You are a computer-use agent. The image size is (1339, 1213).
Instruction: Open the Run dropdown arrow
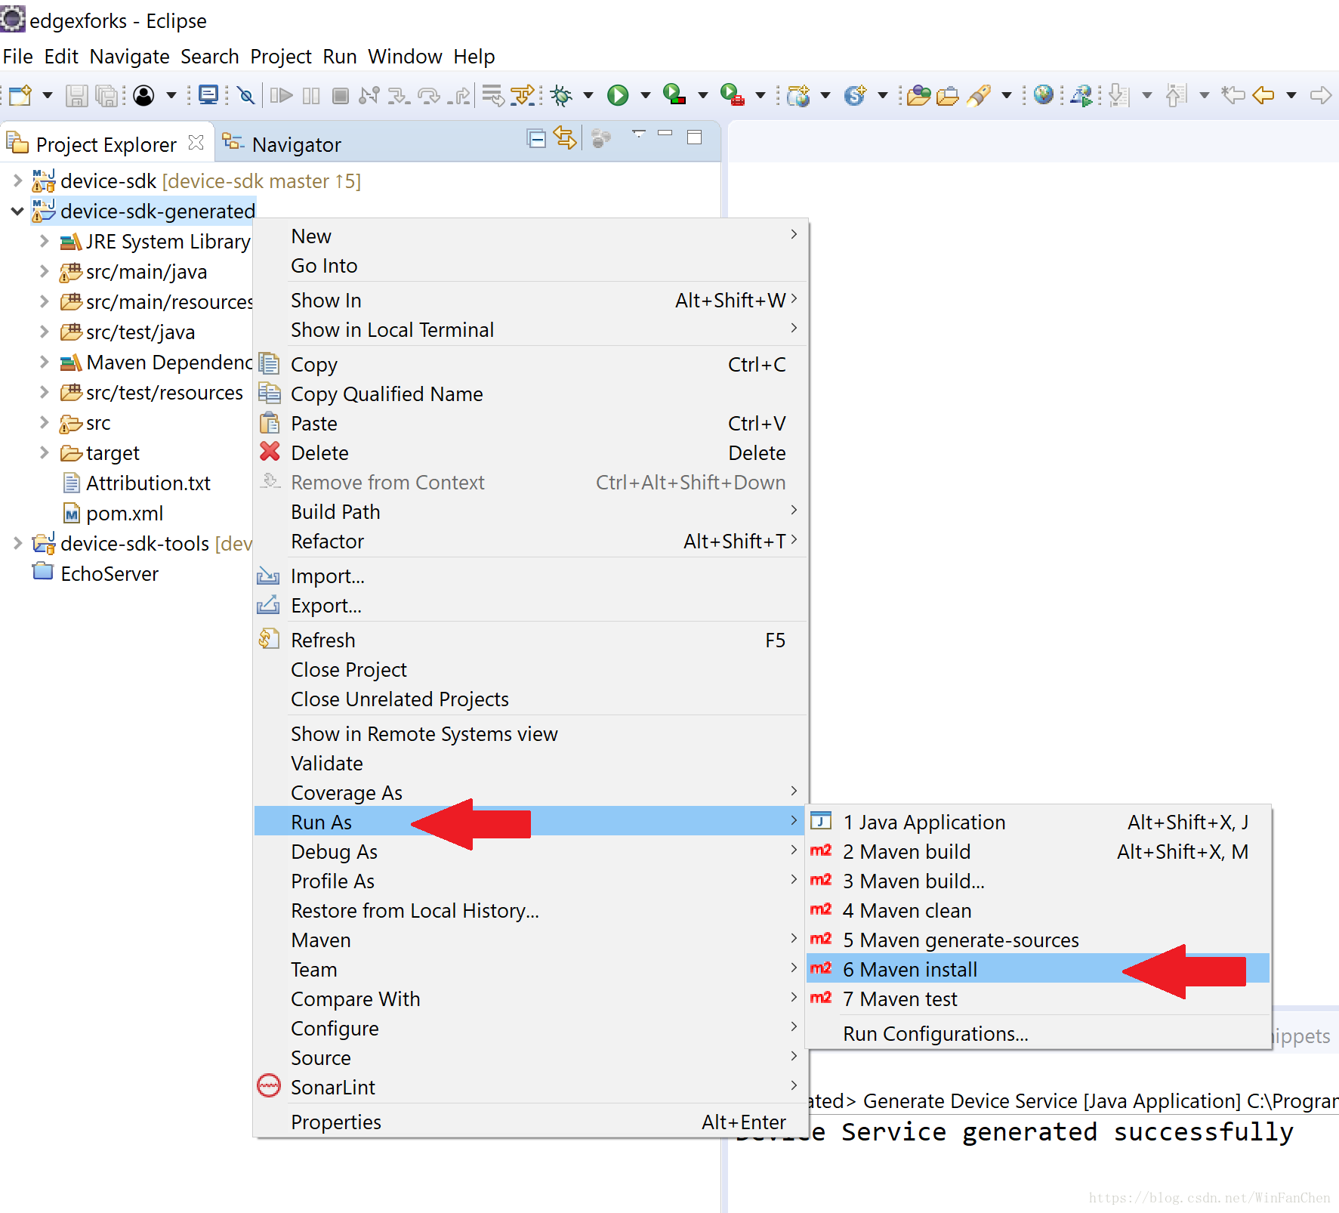click(x=645, y=95)
